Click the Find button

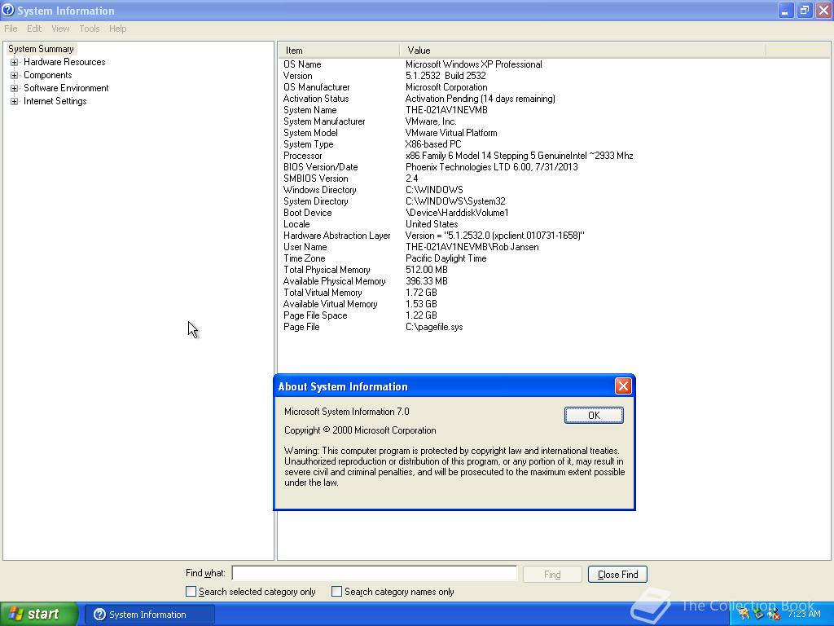pyautogui.click(x=552, y=575)
